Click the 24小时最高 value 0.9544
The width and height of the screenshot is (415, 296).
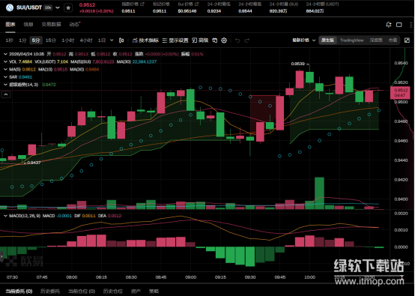[245, 11]
